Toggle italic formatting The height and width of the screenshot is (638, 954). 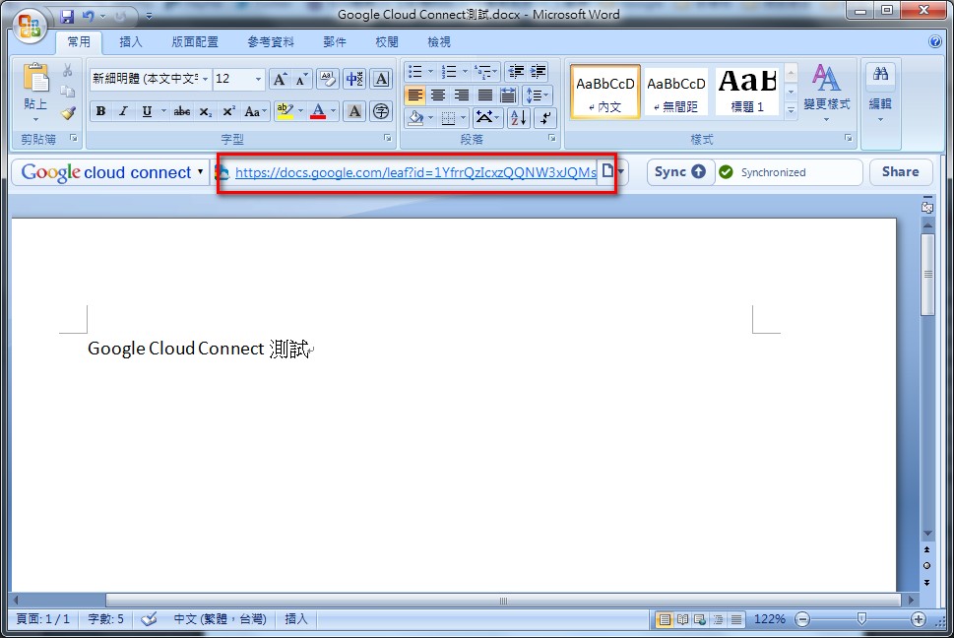click(x=123, y=111)
